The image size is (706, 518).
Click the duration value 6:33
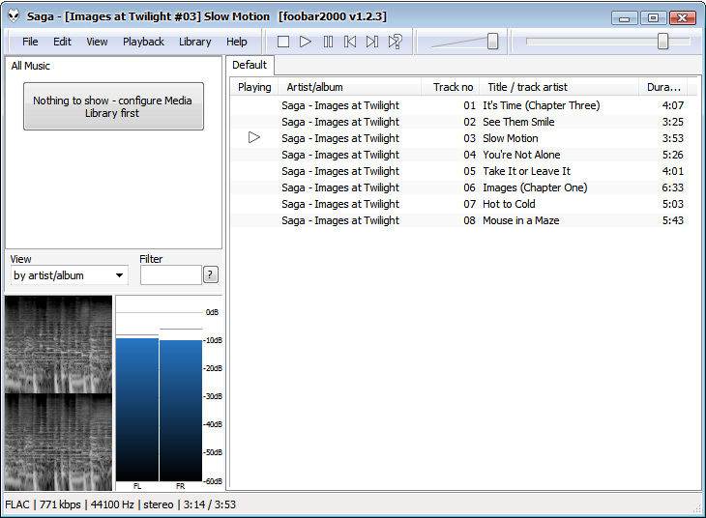tap(672, 187)
